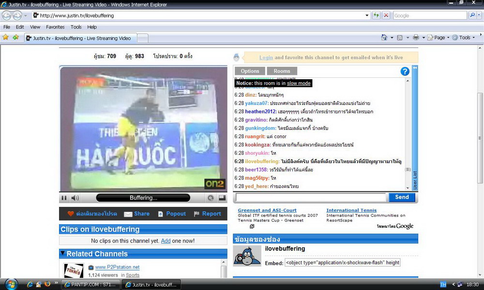484x290 pixels.
Task: Click the P2Pstation channel thumbnail
Action: pyautogui.click(x=74, y=271)
